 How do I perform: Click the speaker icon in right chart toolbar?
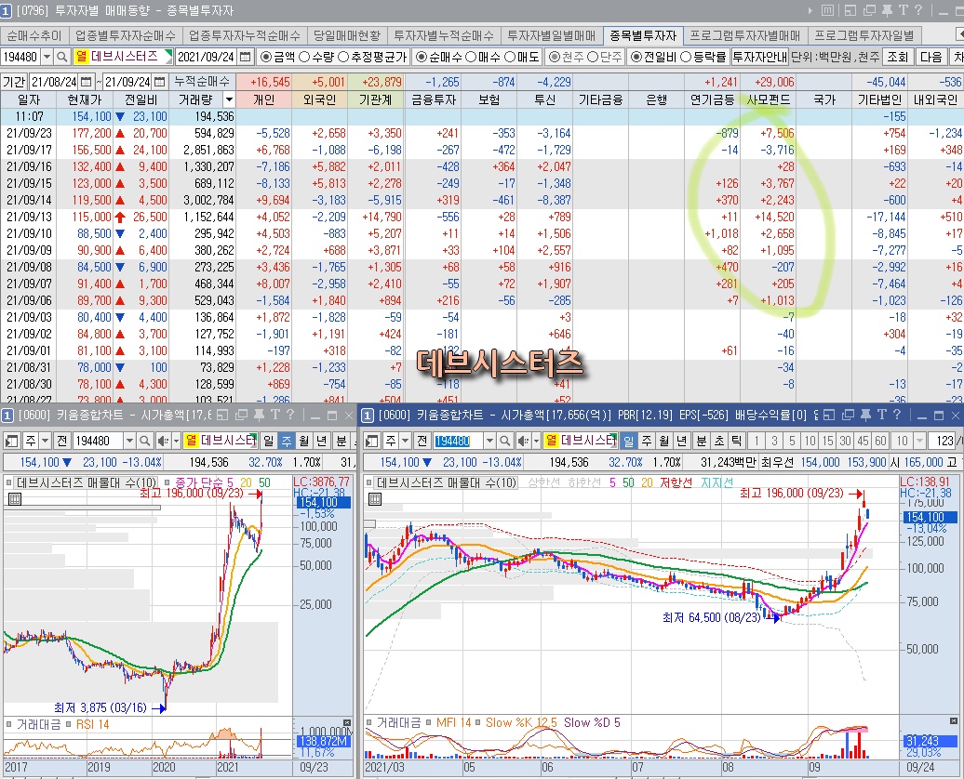[523, 441]
